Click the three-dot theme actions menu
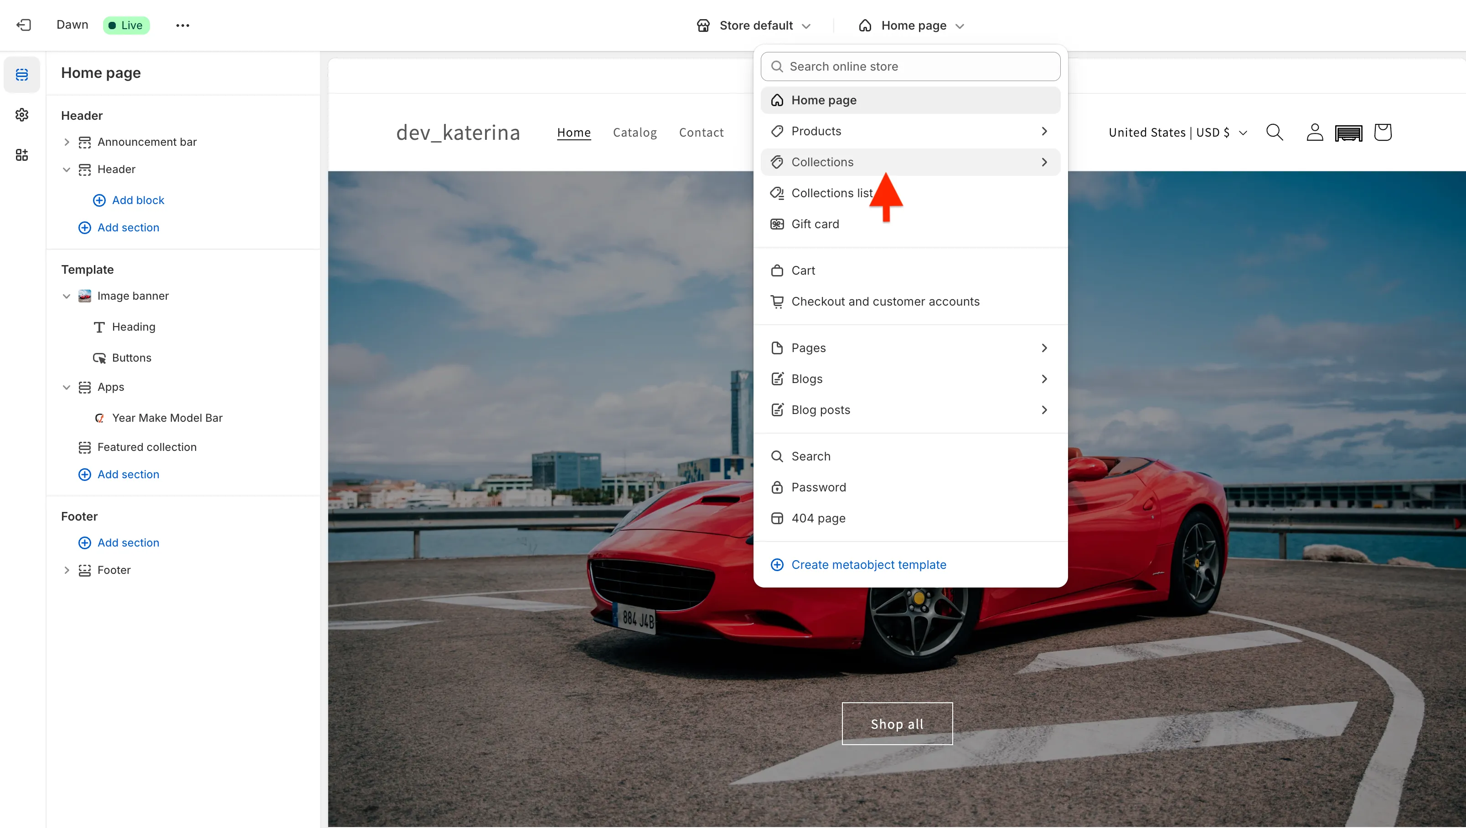Viewport: 1466px width, 828px height. coord(182,25)
